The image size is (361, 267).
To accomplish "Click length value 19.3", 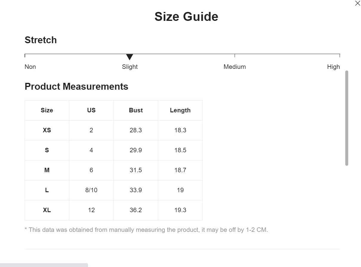I will pyautogui.click(x=180, y=210).
